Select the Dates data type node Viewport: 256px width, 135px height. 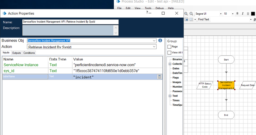(176, 69)
